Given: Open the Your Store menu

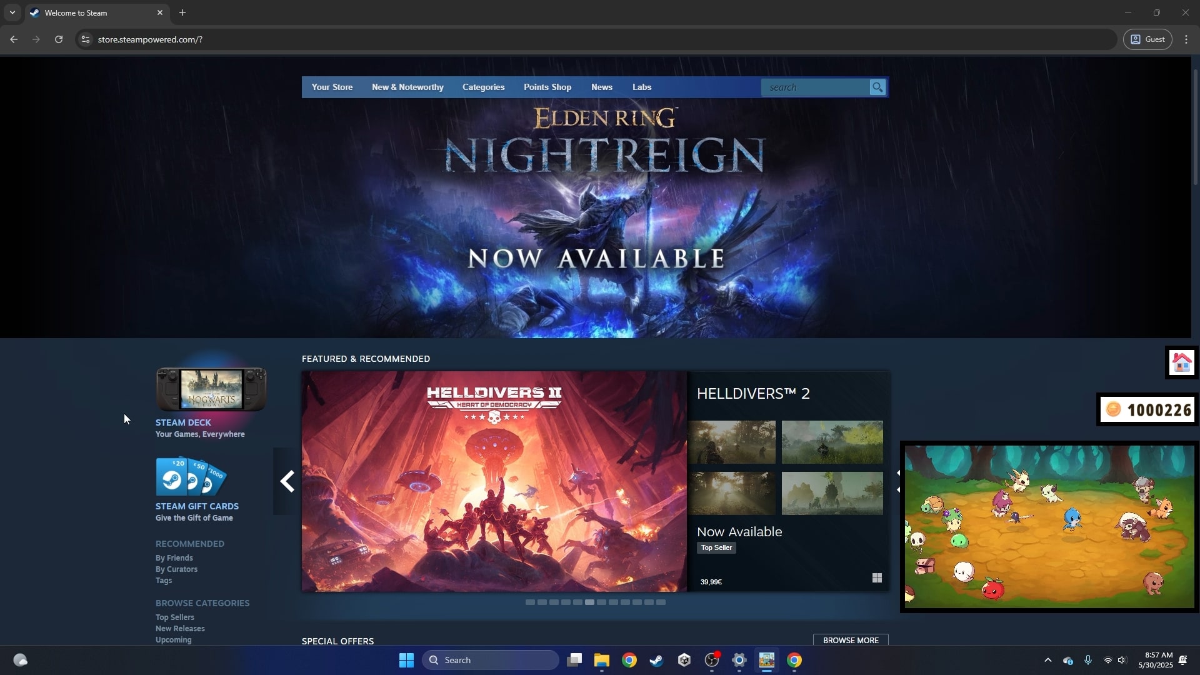Looking at the screenshot, I should [332, 87].
